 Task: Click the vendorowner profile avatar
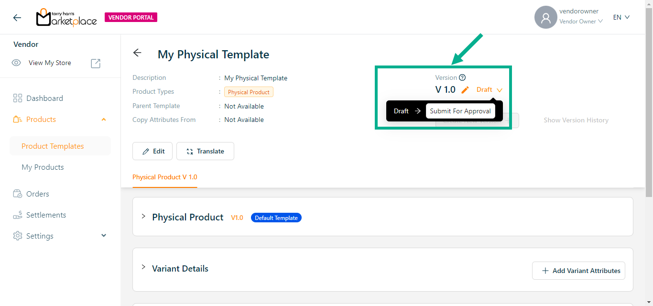pos(545,18)
